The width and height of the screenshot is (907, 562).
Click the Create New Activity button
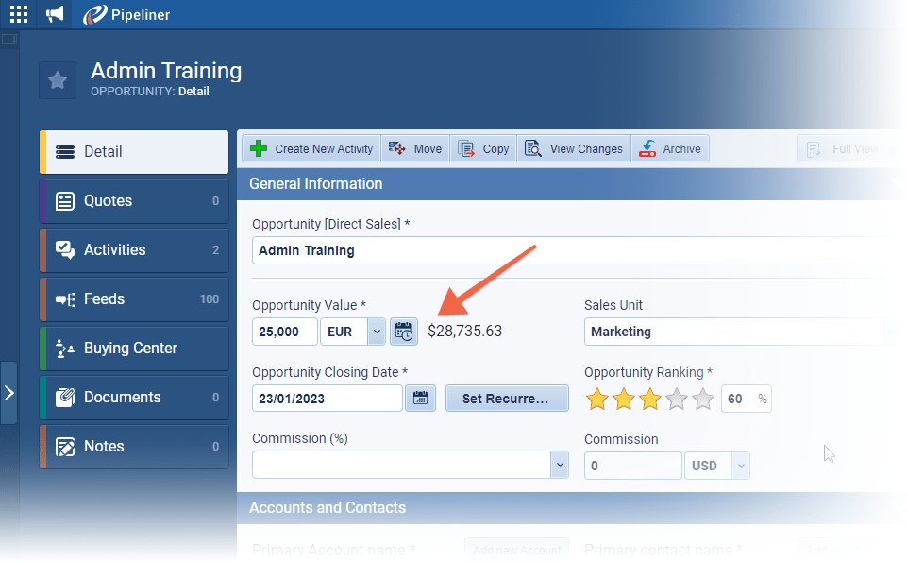(312, 149)
